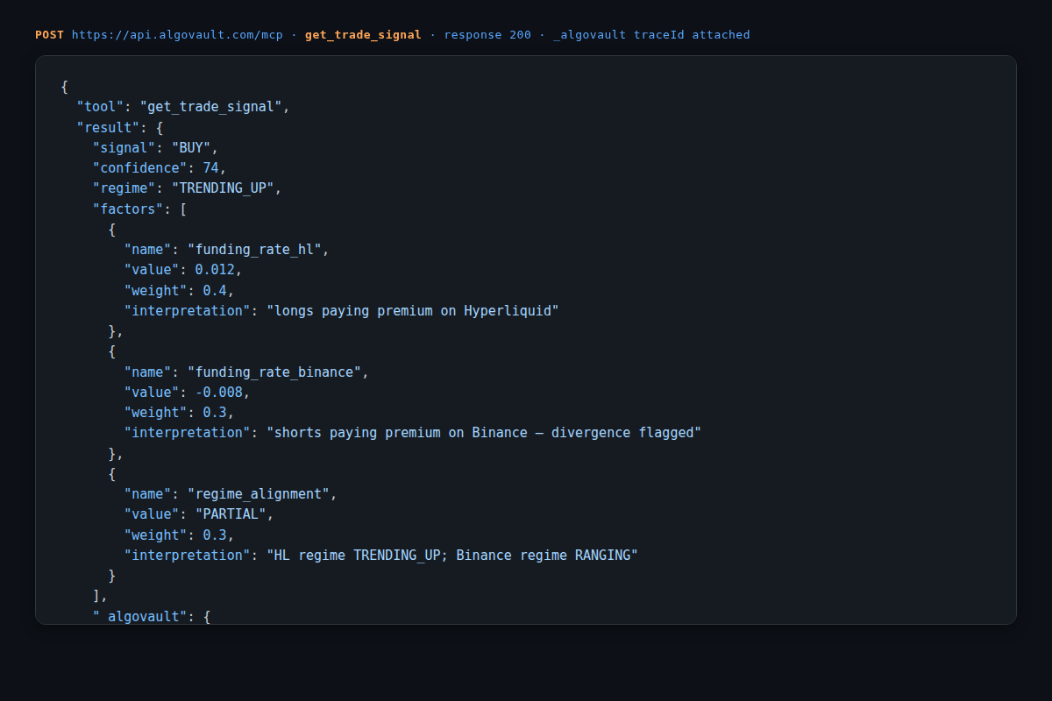The width and height of the screenshot is (1052, 701).
Task: Click the get_trade_signal header label
Action: click(363, 35)
